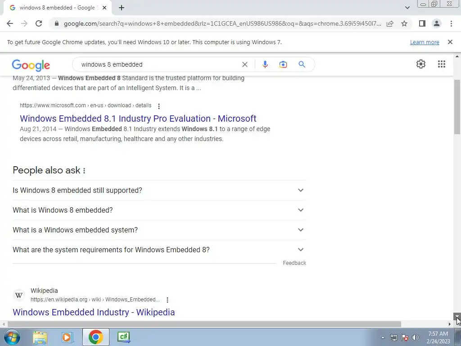Open Chrome's three-dot menu

451,23
